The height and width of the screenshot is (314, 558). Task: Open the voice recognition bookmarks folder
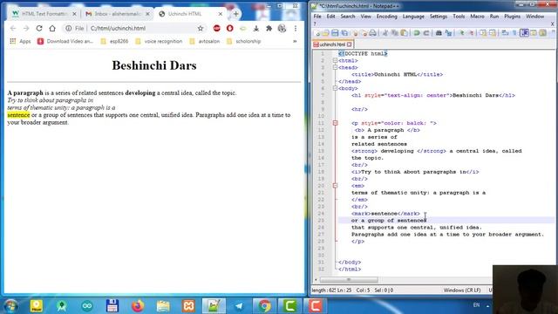(159, 41)
